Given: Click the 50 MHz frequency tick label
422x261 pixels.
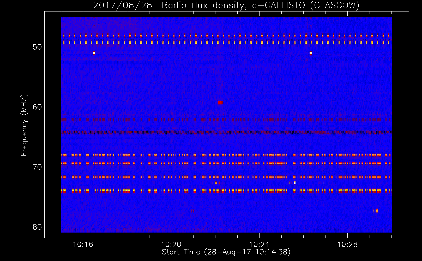Looking at the screenshot, I should 37,47.
